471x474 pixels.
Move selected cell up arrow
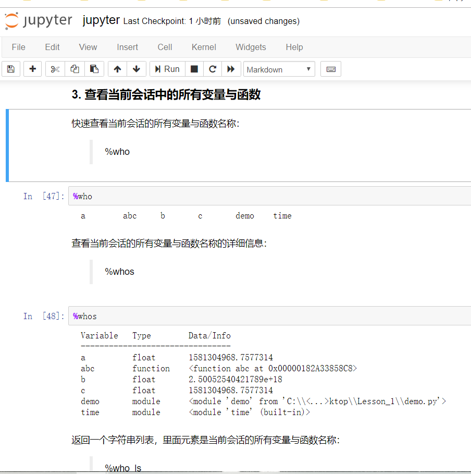[118, 69]
